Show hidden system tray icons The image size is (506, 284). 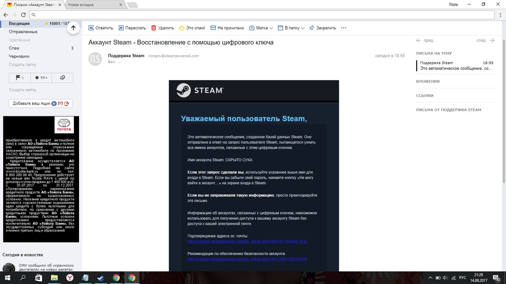pos(430,278)
